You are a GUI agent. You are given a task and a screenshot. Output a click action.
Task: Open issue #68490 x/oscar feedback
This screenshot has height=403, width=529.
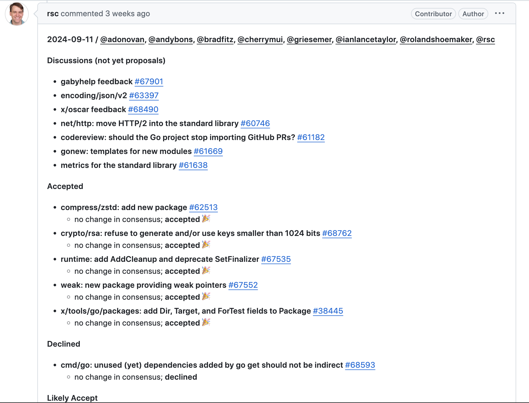143,110
